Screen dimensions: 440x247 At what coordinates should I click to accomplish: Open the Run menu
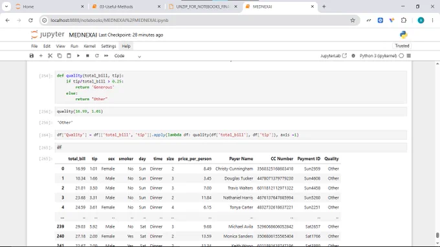74,47
